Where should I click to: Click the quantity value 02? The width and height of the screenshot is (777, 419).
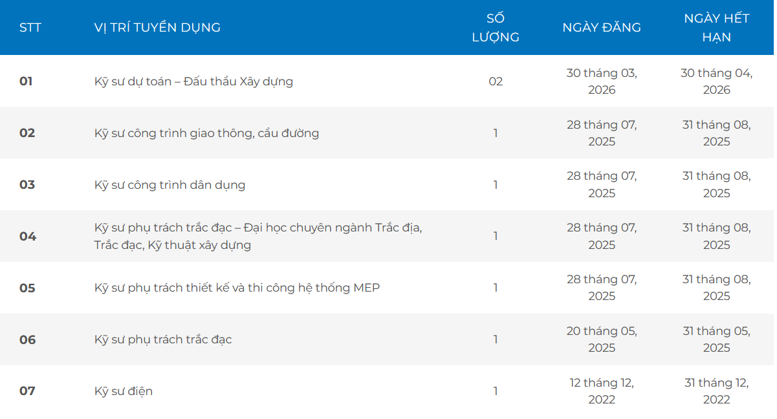pyautogui.click(x=496, y=81)
